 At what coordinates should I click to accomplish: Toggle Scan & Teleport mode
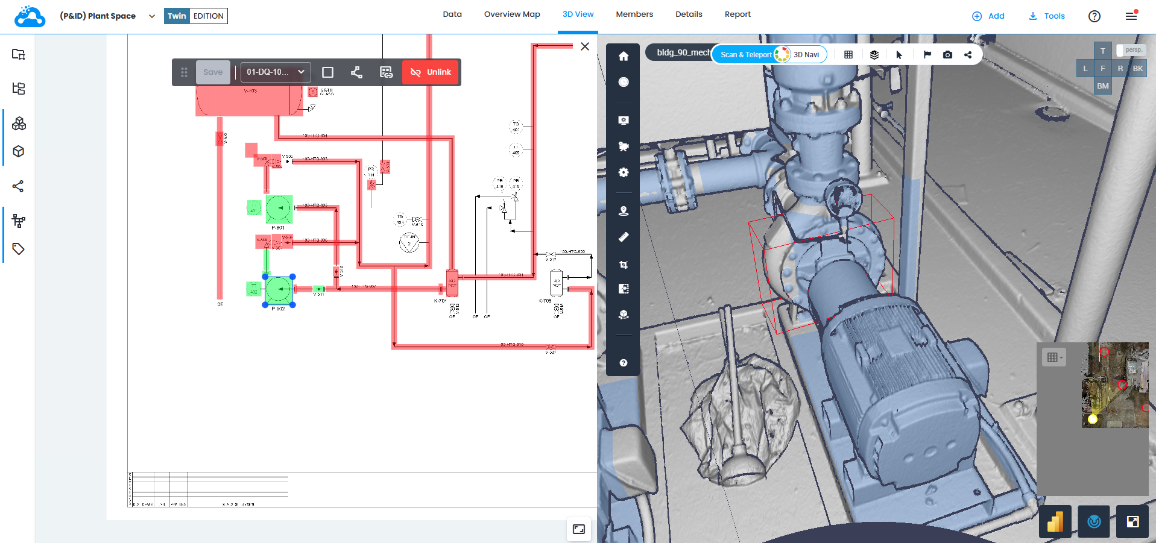[x=746, y=54]
